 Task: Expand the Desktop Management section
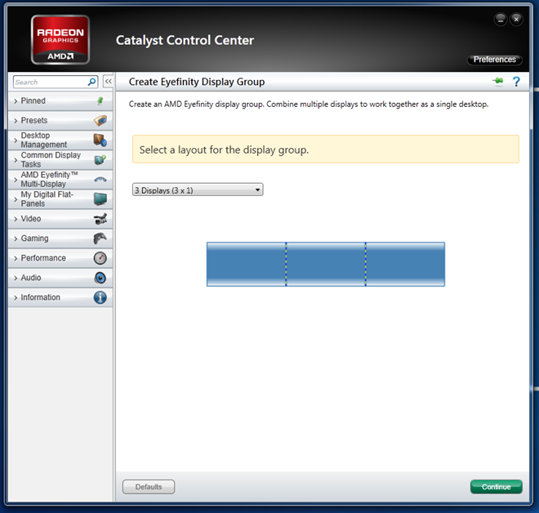pyautogui.click(x=60, y=140)
